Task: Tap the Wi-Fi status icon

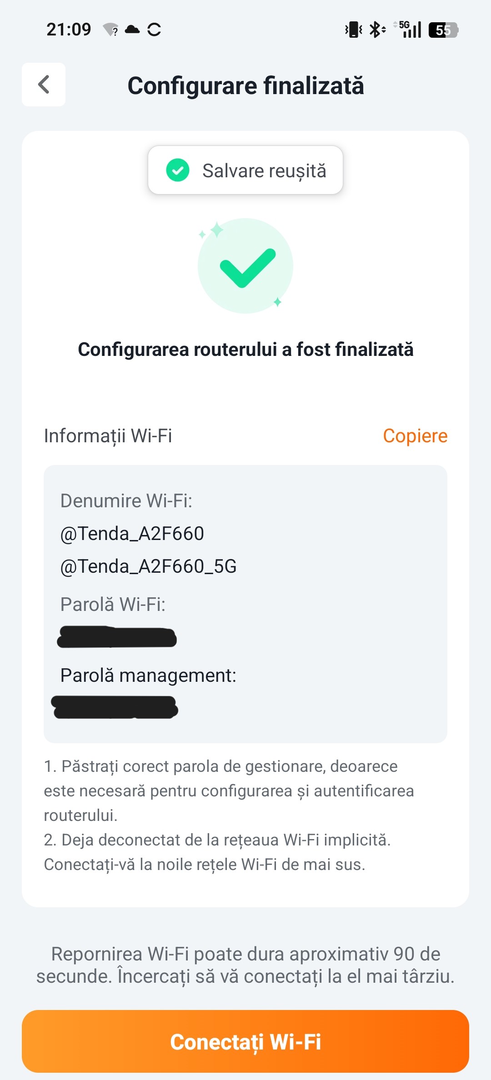Action: (110, 30)
